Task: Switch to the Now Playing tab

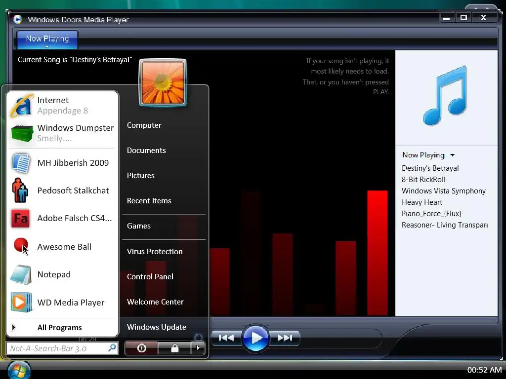Action: click(47, 39)
